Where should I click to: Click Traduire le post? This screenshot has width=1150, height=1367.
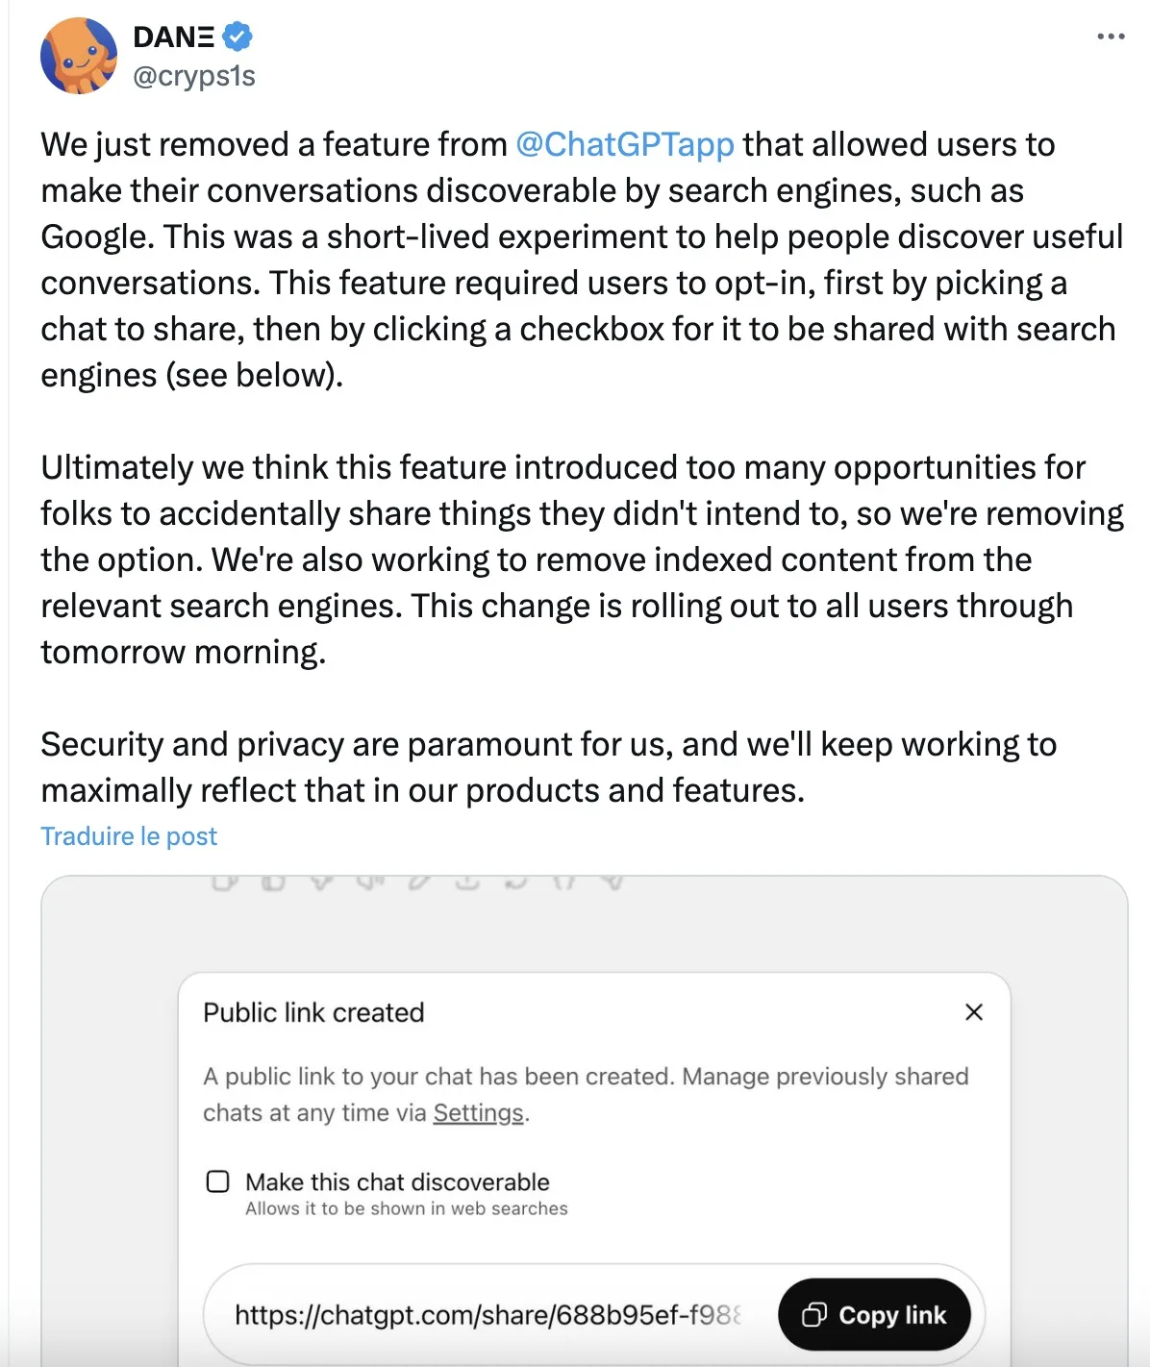click(129, 836)
